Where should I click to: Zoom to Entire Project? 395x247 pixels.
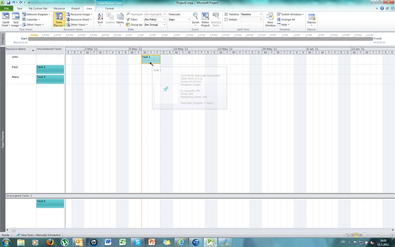click(205, 19)
